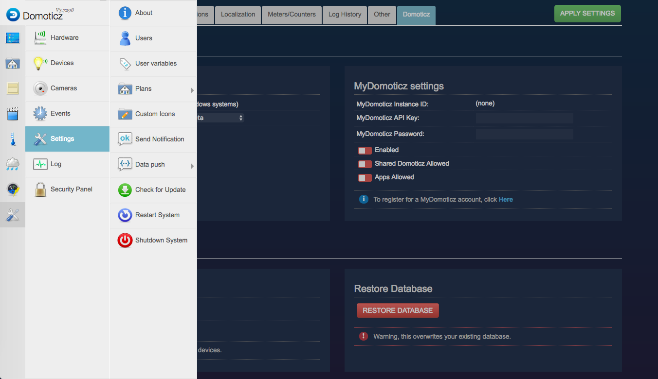Select the Domoticz settings tab
Screen dimensions: 658x379
pos(416,15)
